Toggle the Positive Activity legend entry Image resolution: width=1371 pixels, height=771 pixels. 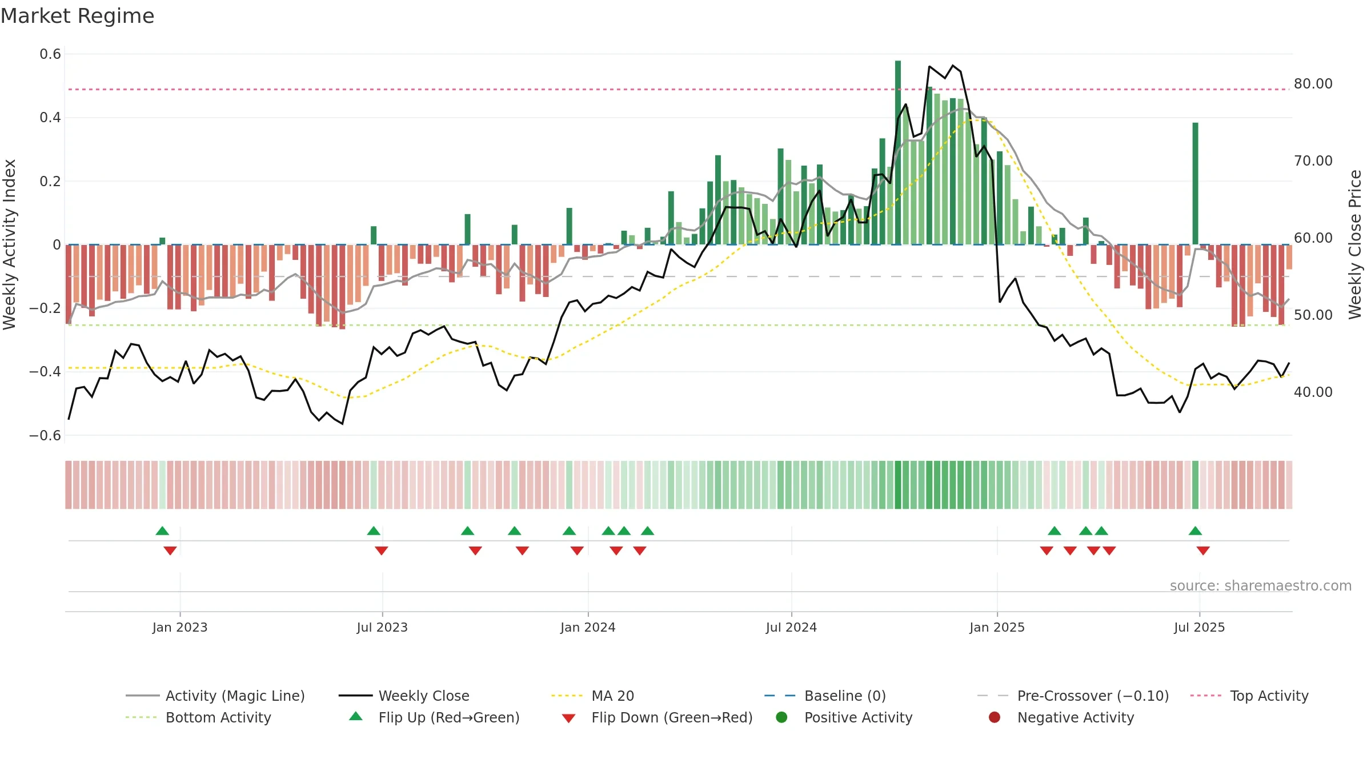tap(844, 717)
